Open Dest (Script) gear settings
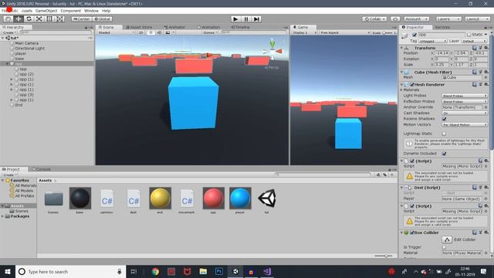Viewport: 494px width, 278px height. (x=486, y=188)
